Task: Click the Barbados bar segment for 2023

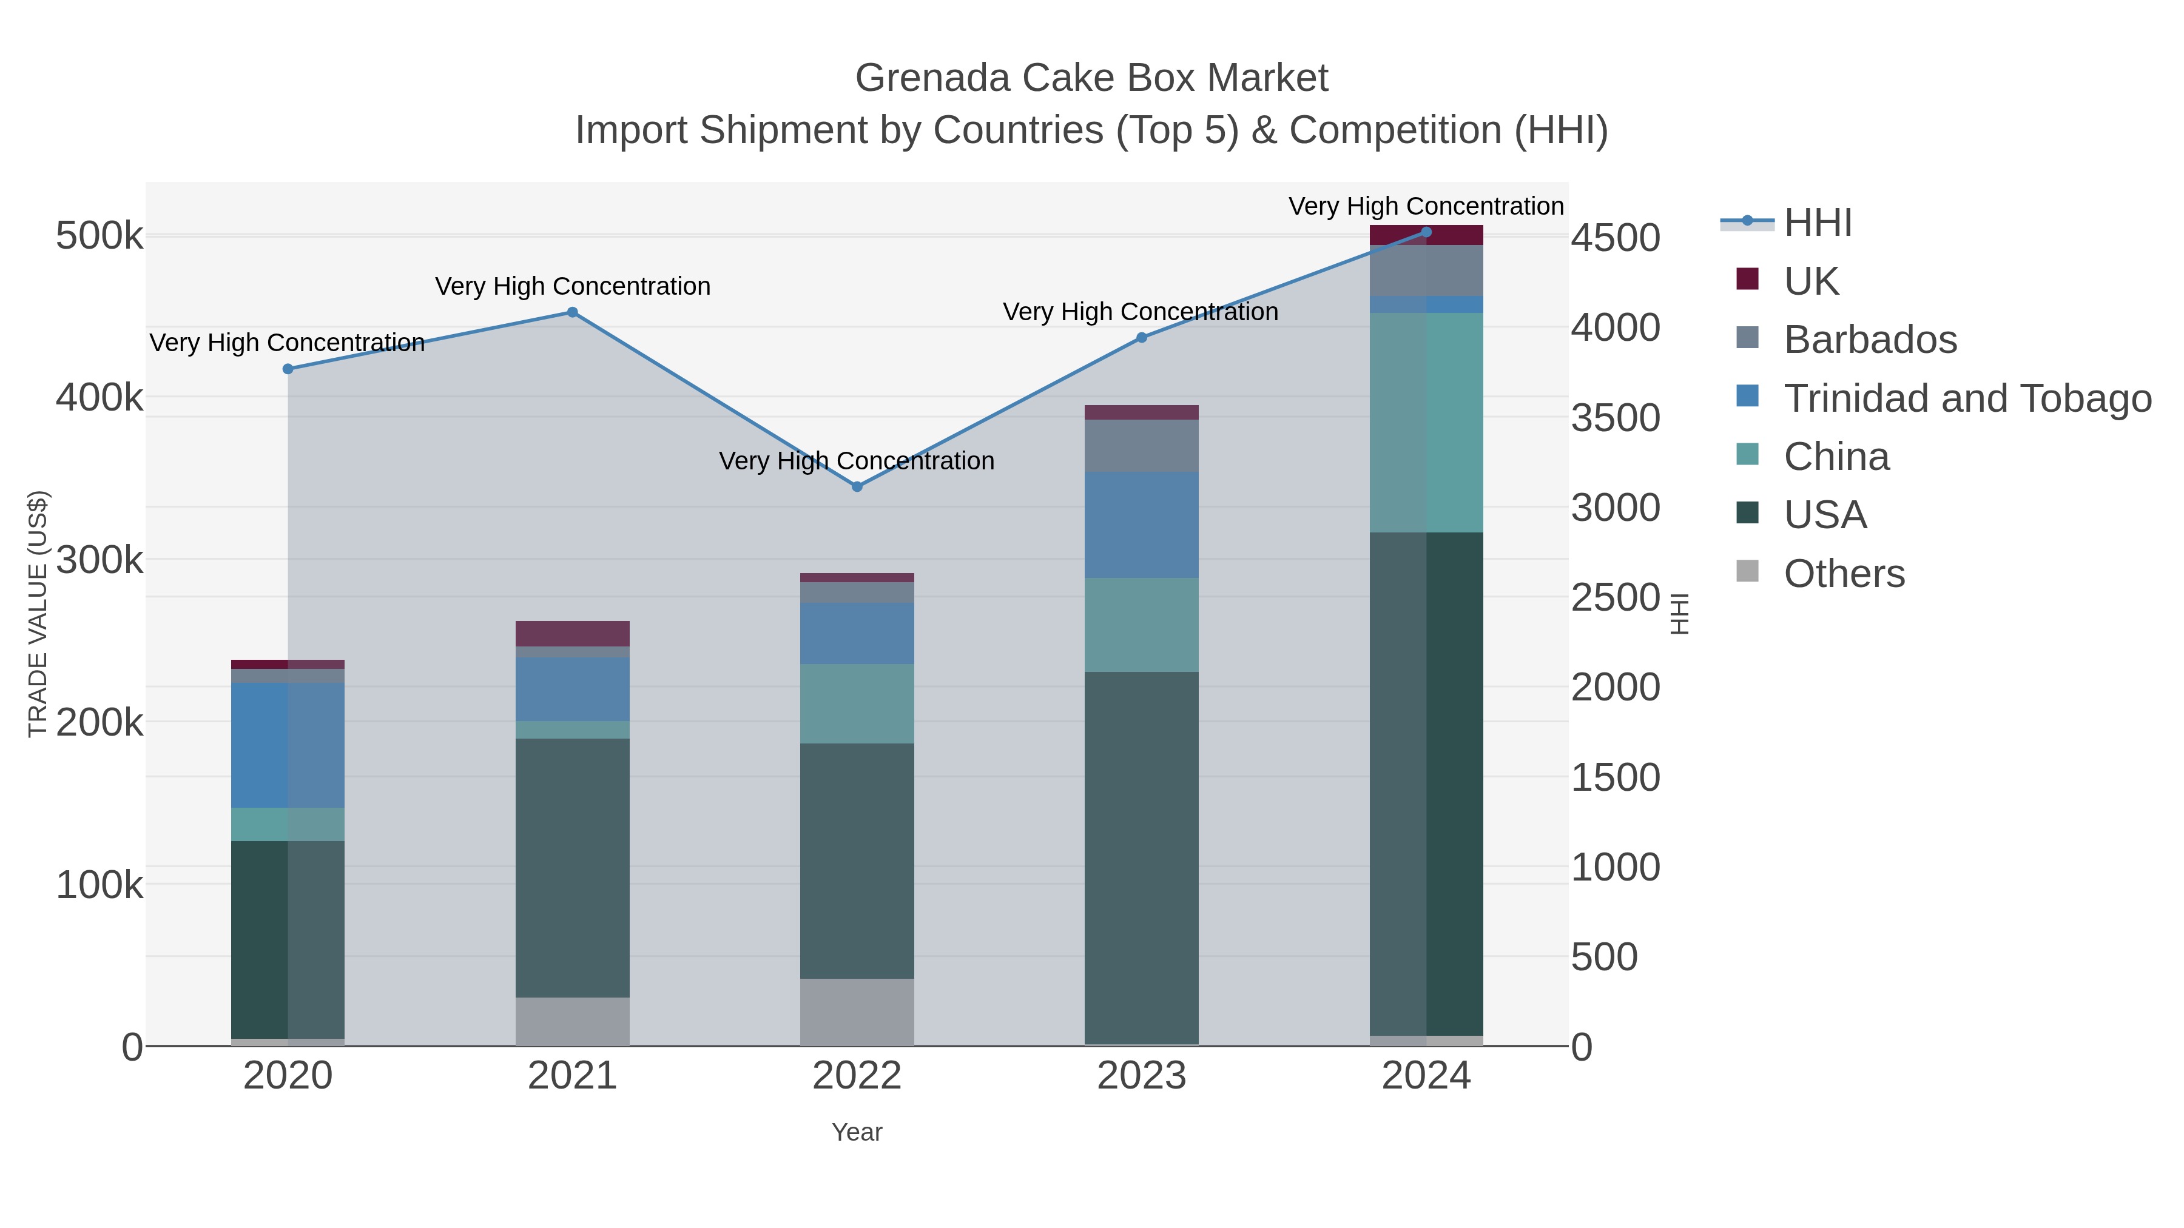Action: click(1141, 446)
